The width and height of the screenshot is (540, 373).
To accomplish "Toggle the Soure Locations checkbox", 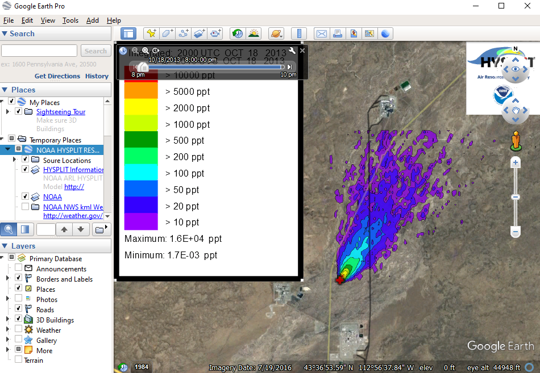I will click(25, 159).
